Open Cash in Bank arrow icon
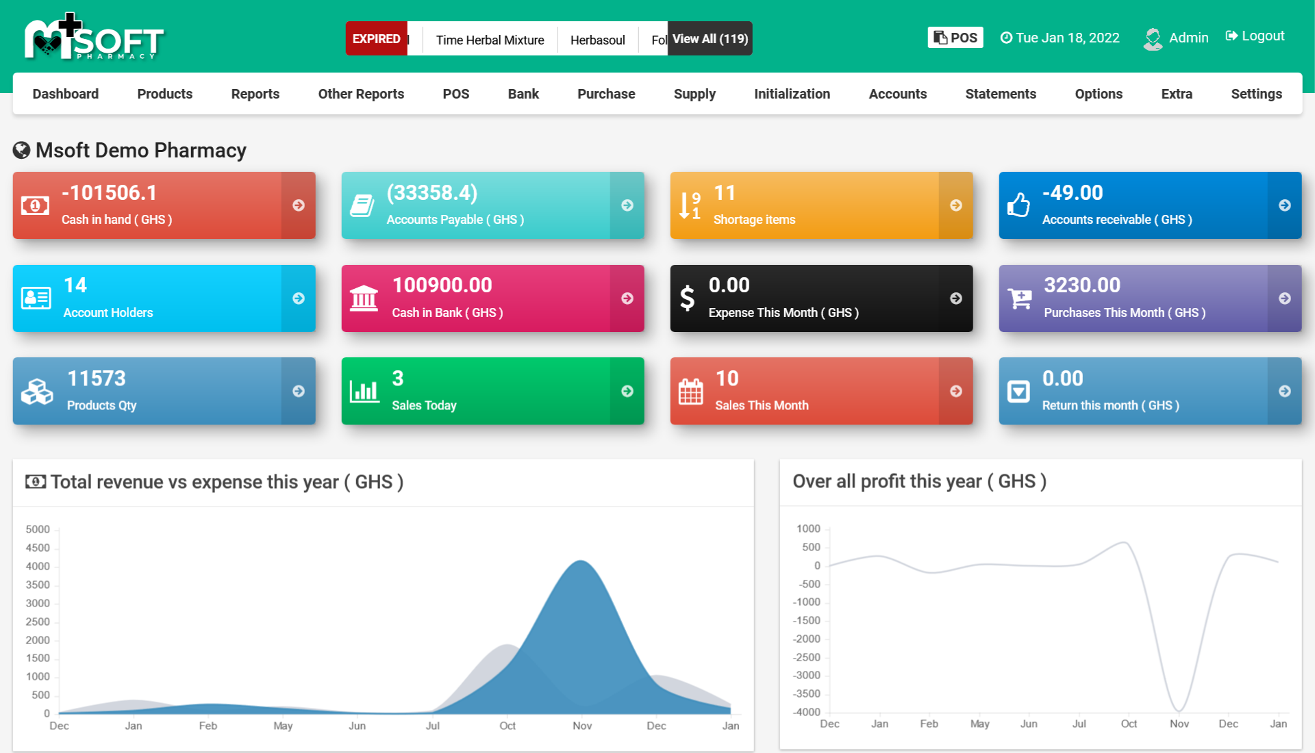The image size is (1315, 753). coord(627,298)
